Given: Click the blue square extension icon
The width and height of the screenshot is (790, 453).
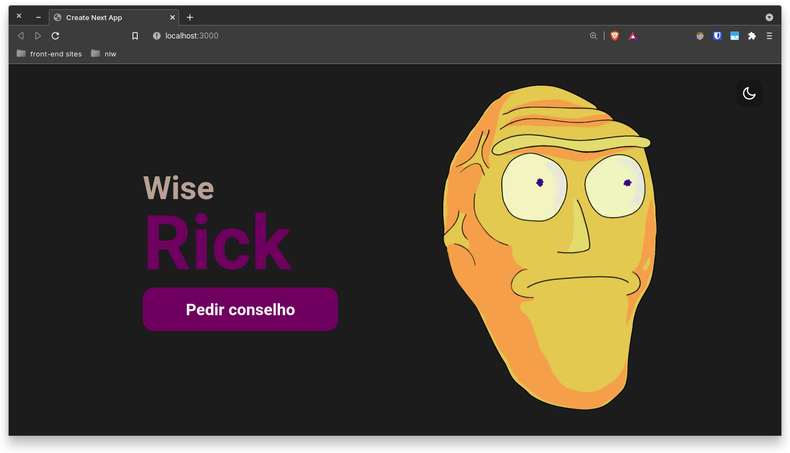Looking at the screenshot, I should coord(735,36).
